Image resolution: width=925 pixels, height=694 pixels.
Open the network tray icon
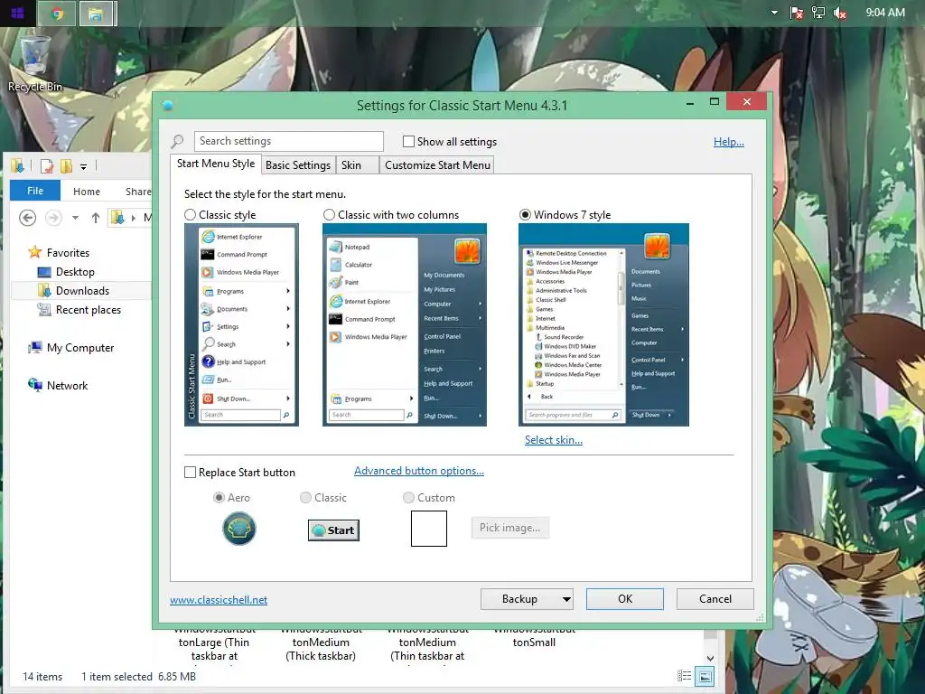[818, 13]
